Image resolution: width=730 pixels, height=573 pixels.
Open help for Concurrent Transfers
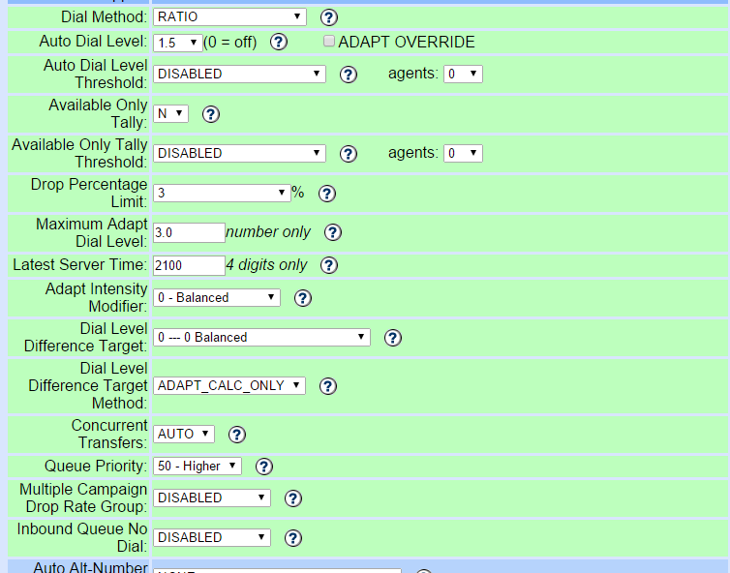click(236, 435)
